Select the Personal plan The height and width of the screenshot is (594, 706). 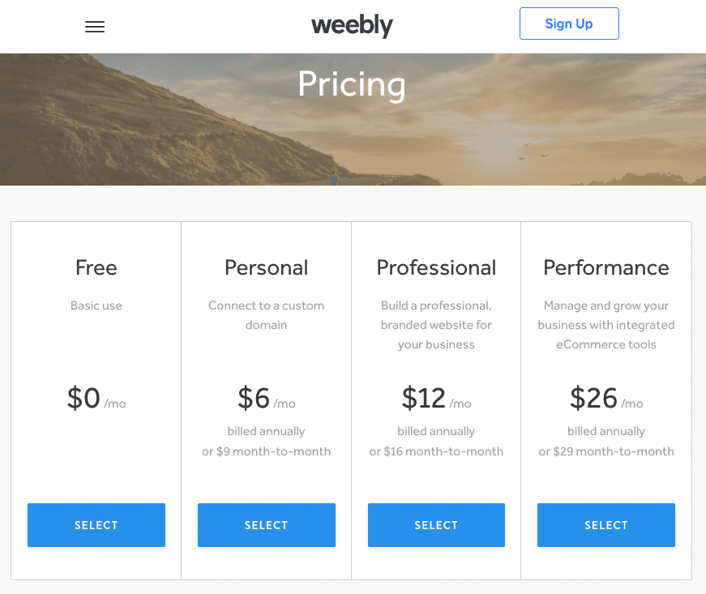coord(266,525)
